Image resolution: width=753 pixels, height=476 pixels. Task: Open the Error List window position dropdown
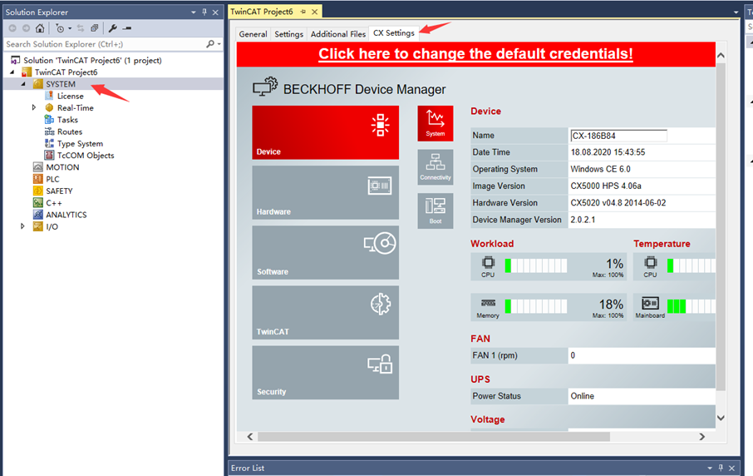(x=710, y=468)
